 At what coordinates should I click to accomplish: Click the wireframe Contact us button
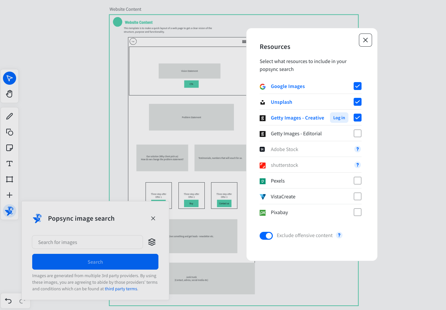click(224, 204)
